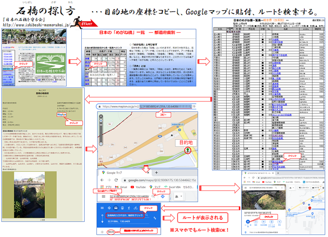Open Mapion link on bridge detail page
Screen dimensions: 328x237
(62, 115)
